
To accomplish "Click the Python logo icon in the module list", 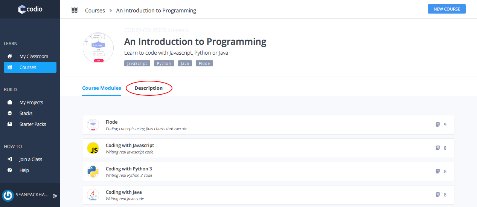I will coord(93,172).
